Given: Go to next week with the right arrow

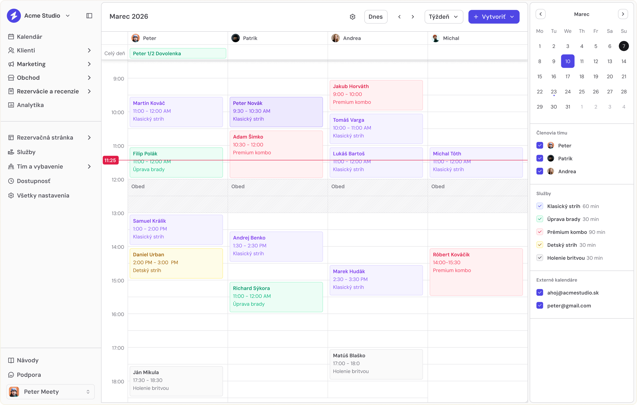Looking at the screenshot, I should click(x=413, y=17).
